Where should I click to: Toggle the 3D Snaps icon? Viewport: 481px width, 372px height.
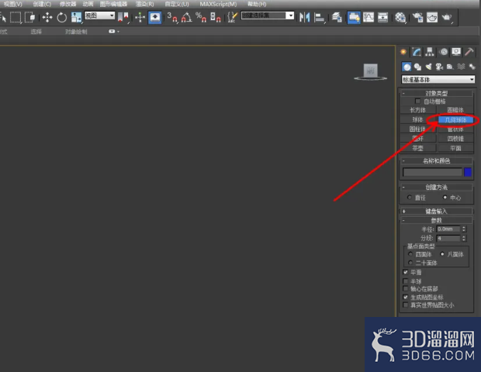(172, 17)
